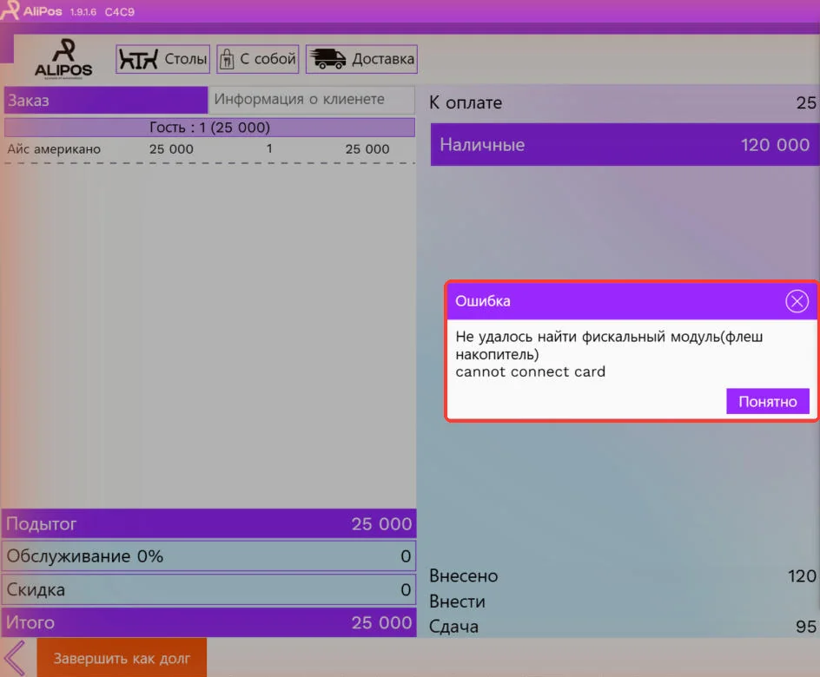Open the Обслуживание 0% field

(209, 555)
